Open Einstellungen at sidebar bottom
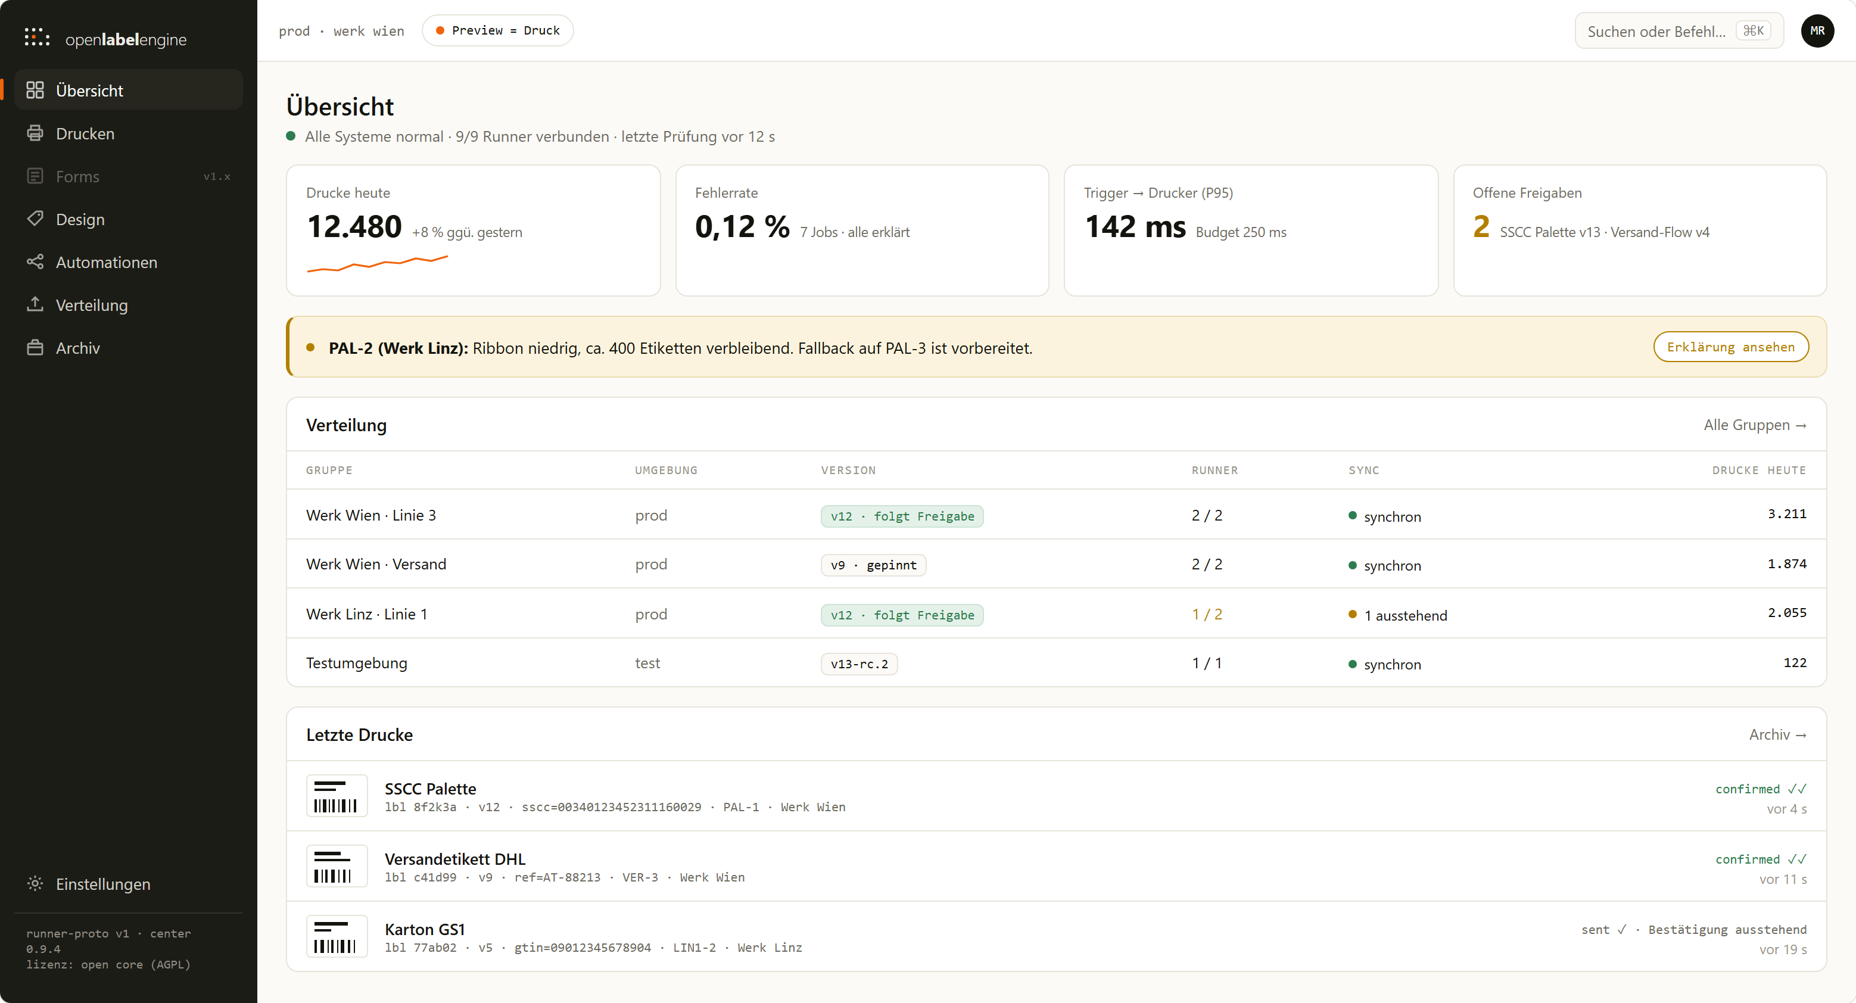The width and height of the screenshot is (1856, 1003). tap(128, 883)
